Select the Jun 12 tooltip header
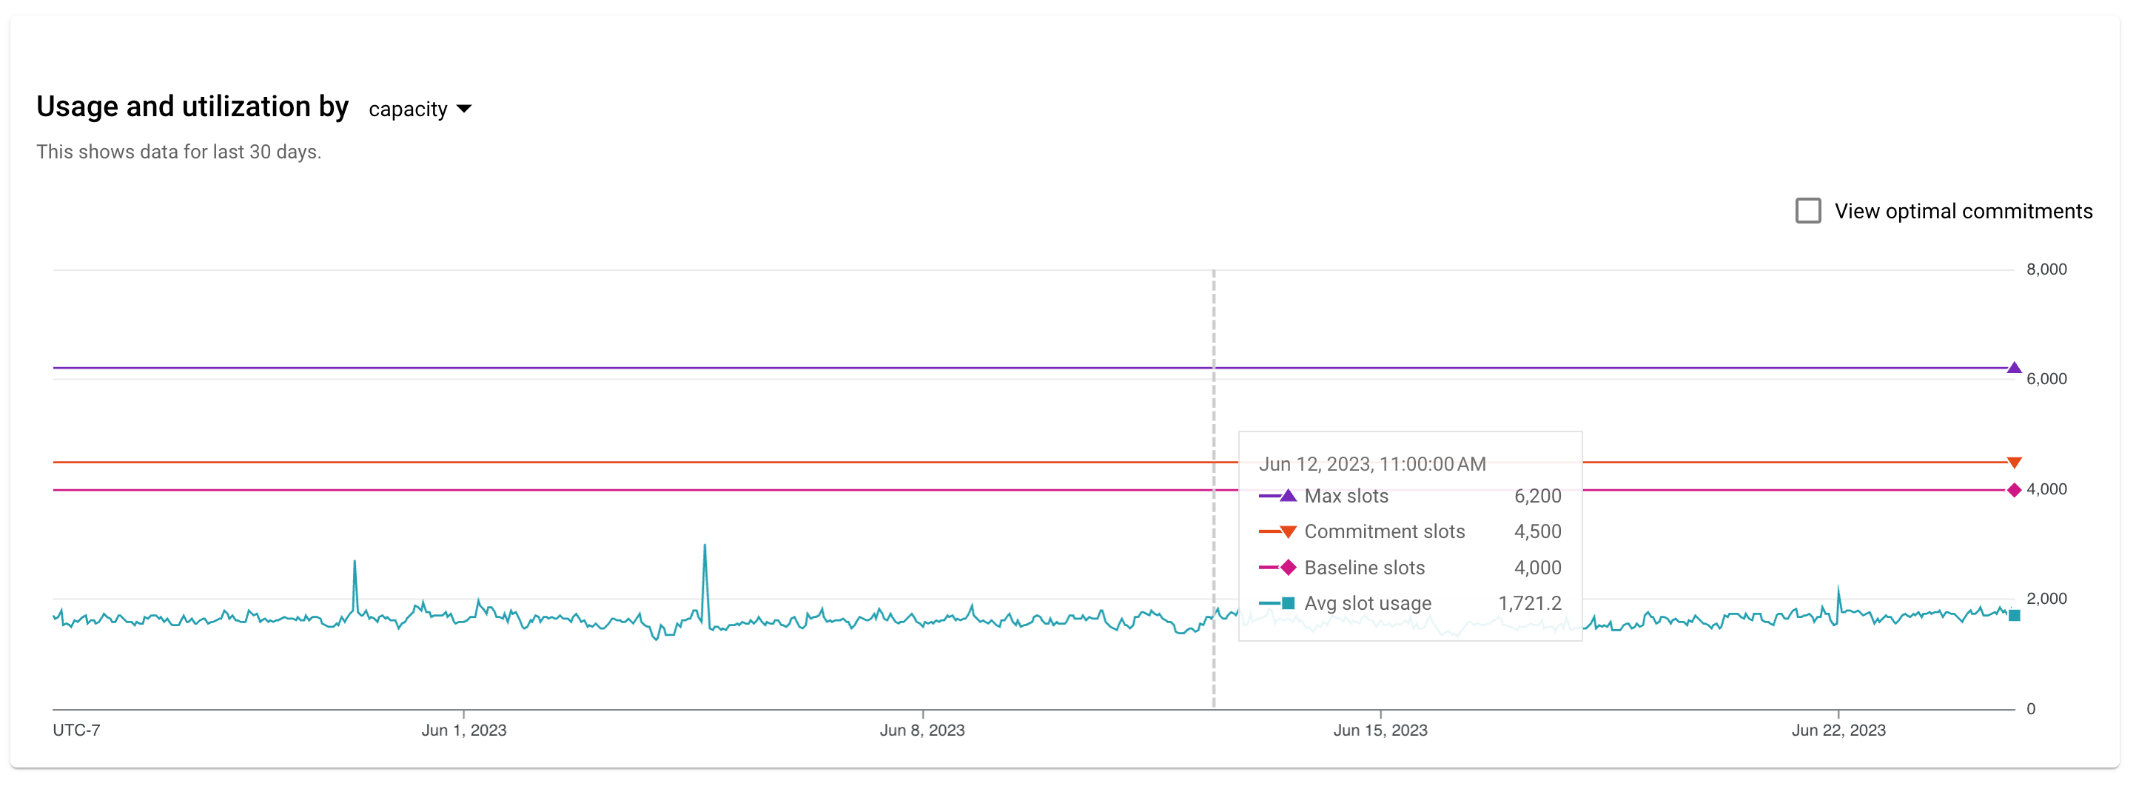 click(1372, 464)
